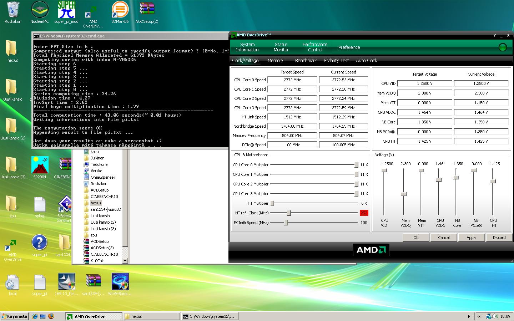Open the Käynnistä start button
The width and height of the screenshot is (514, 321).
pos(15,316)
